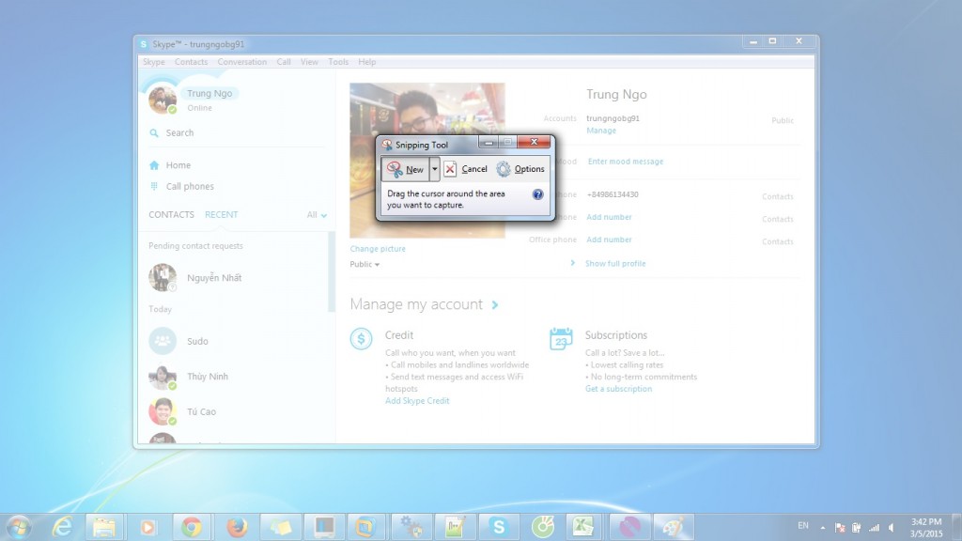Image resolution: width=962 pixels, height=541 pixels.
Task: Click the Change picture link
Action: pos(378,249)
